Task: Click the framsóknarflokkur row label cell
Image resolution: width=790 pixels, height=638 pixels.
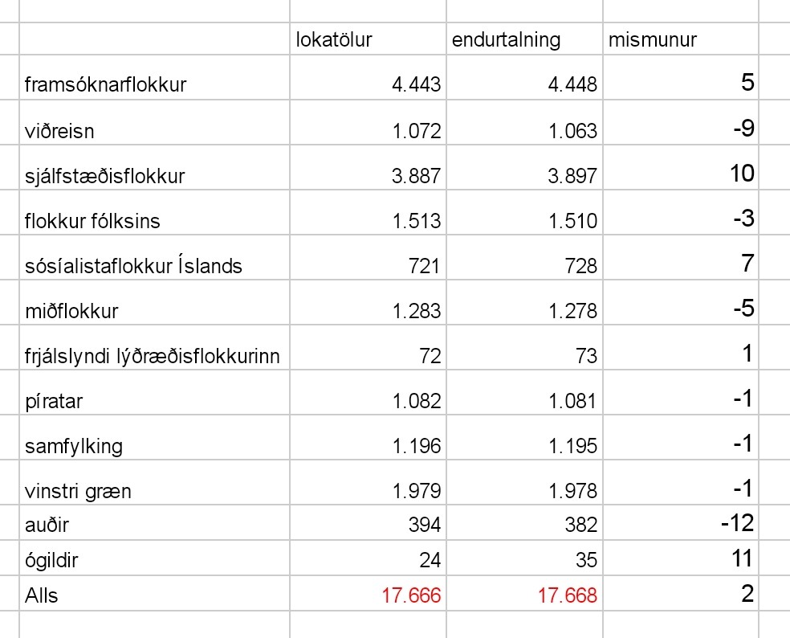Action: coord(154,77)
